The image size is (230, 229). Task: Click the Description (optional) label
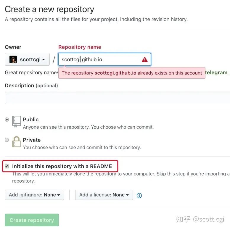[x=31, y=86]
